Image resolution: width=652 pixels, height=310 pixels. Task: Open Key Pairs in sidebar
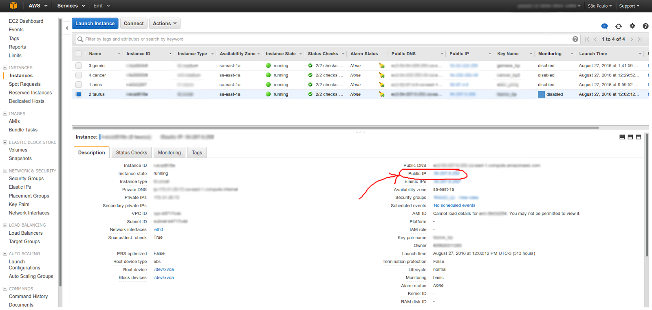tap(19, 205)
